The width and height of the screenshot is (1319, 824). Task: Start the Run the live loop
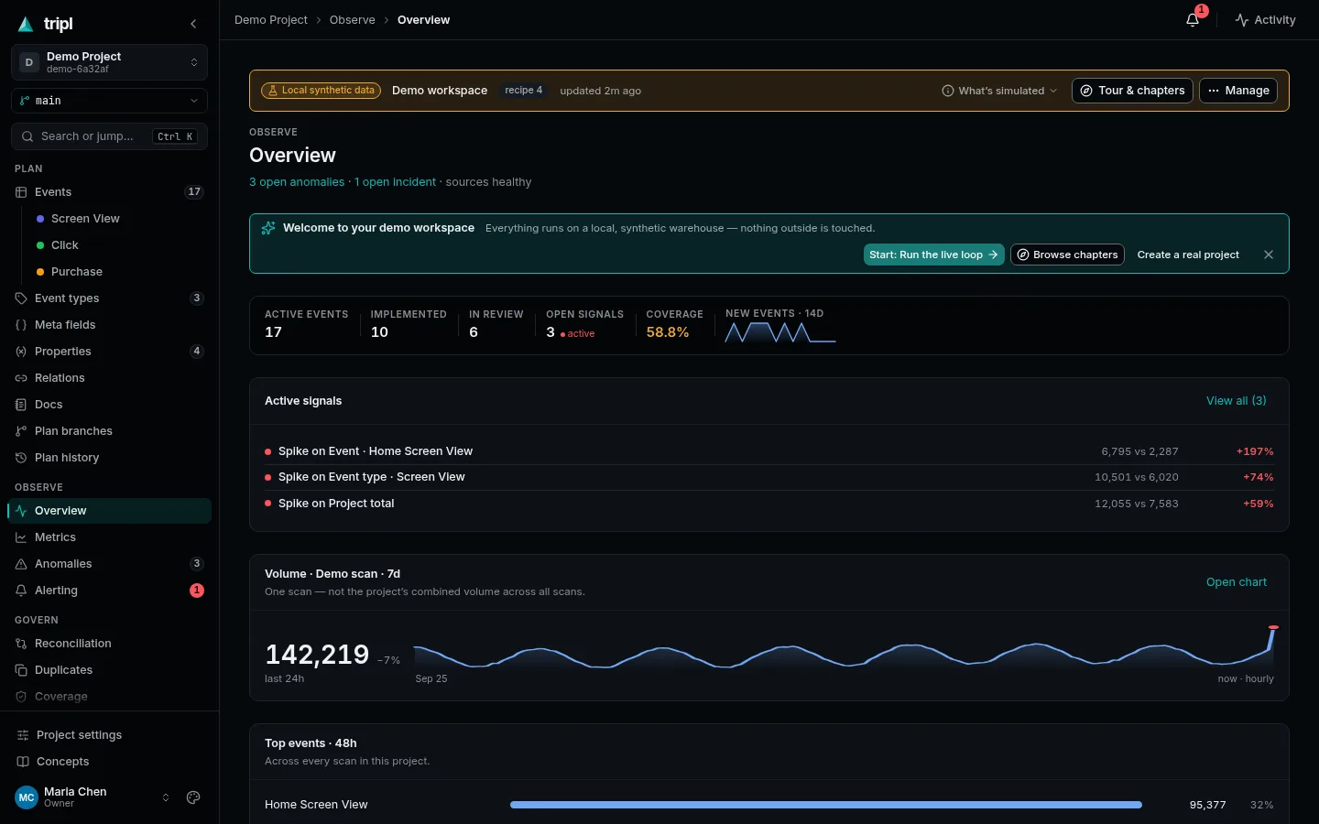pos(933,255)
